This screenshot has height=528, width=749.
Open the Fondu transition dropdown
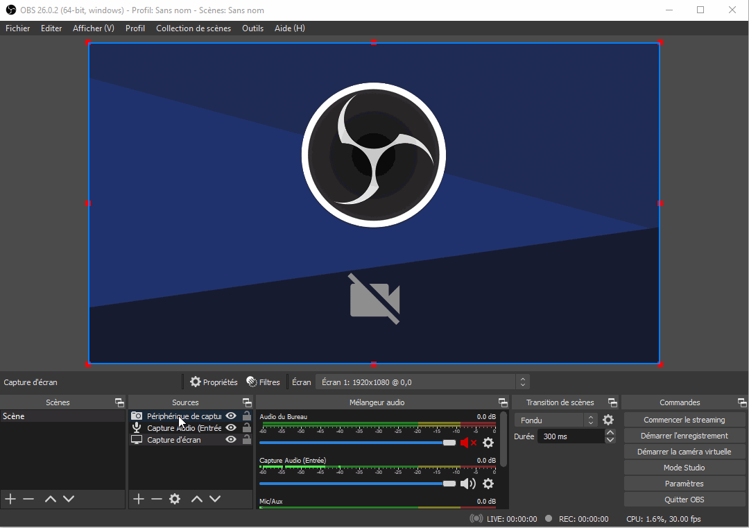point(556,420)
